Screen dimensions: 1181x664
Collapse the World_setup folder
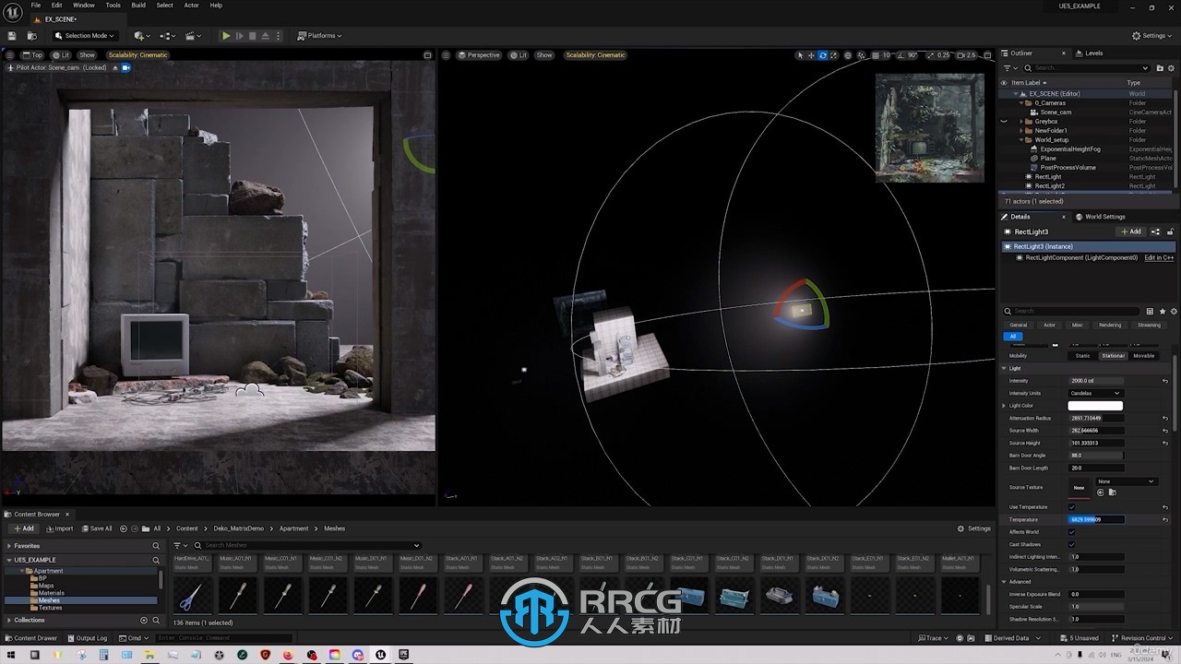point(1021,140)
